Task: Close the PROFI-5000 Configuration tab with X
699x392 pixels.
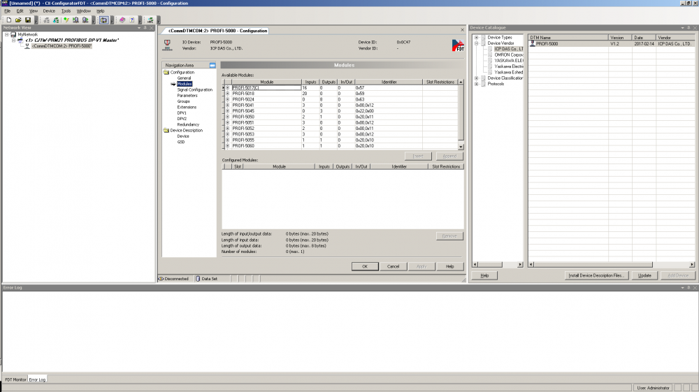Action: 462,30
